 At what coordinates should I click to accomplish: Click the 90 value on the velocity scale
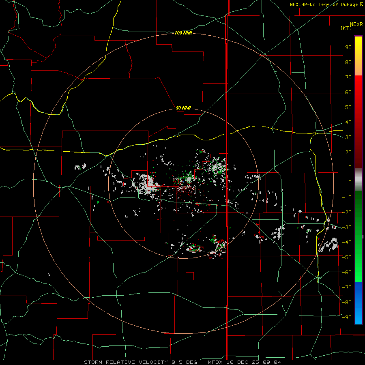tap(348, 47)
